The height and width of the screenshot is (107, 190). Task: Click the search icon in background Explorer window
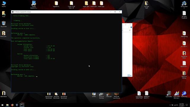(x=130, y=30)
